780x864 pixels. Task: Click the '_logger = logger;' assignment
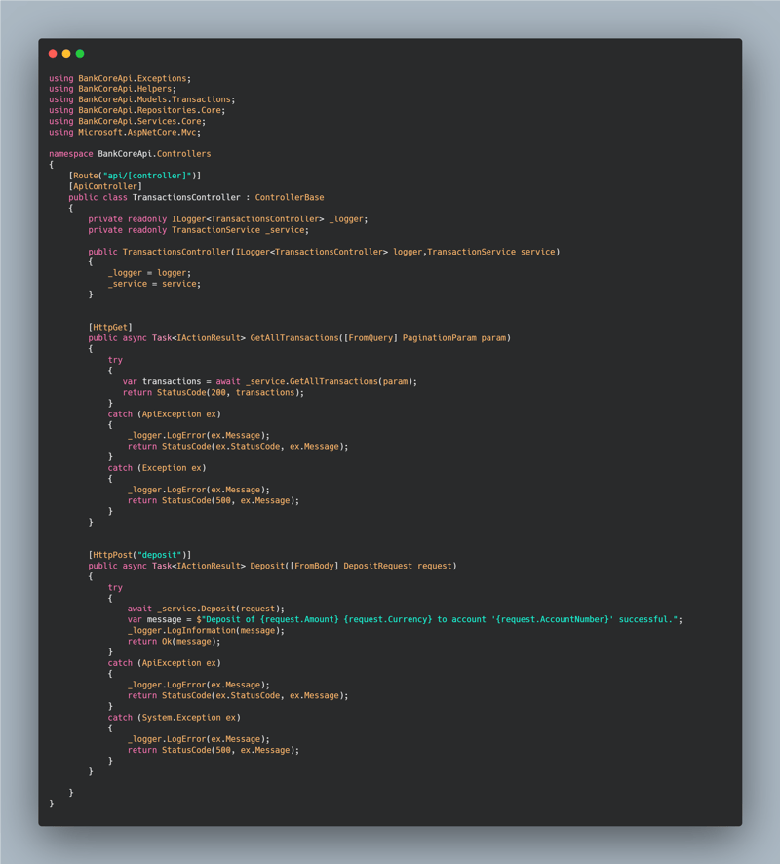tap(149, 273)
